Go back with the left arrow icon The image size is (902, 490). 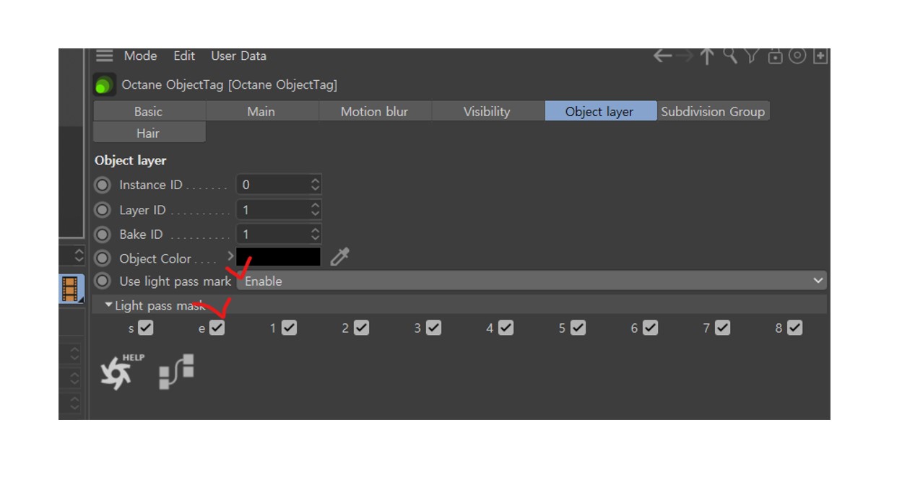(x=662, y=56)
